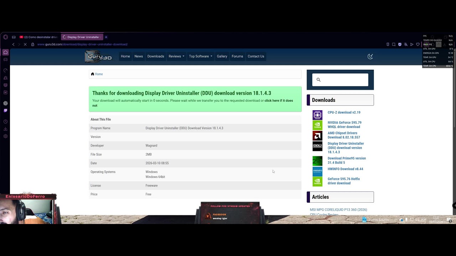Viewport: 456px width, 256px height.
Task: Expand the Reviews dropdown menu
Action: point(176,56)
